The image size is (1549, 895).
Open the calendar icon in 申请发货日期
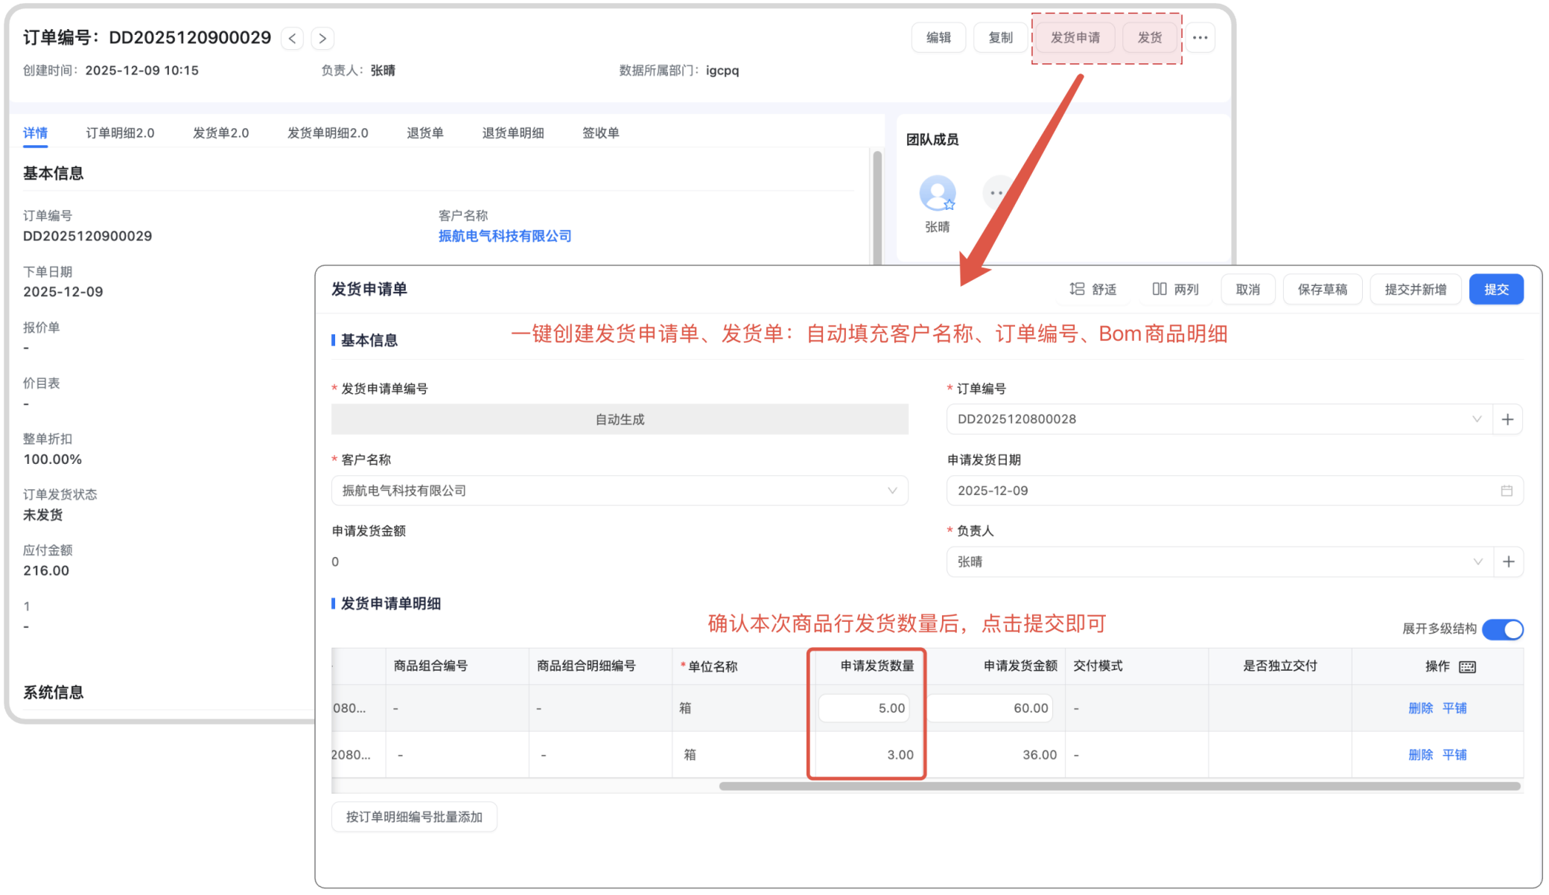(1506, 491)
